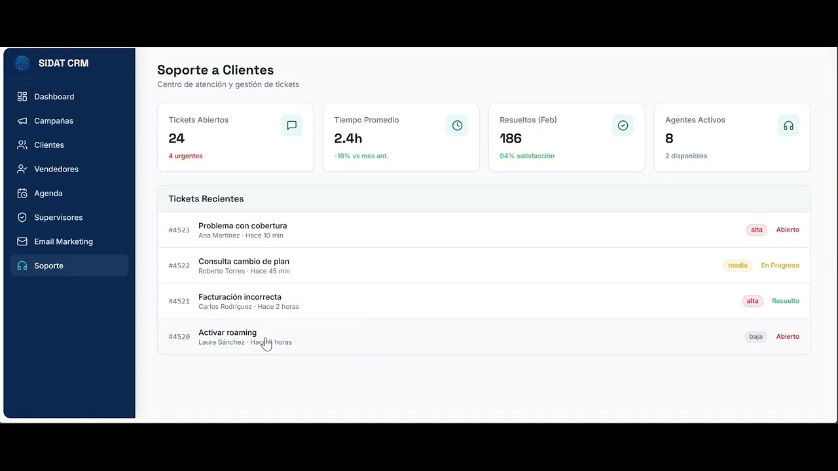Image resolution: width=838 pixels, height=471 pixels.
Task: Click Roberto Torres · Hace 45 min
Action: click(x=244, y=271)
